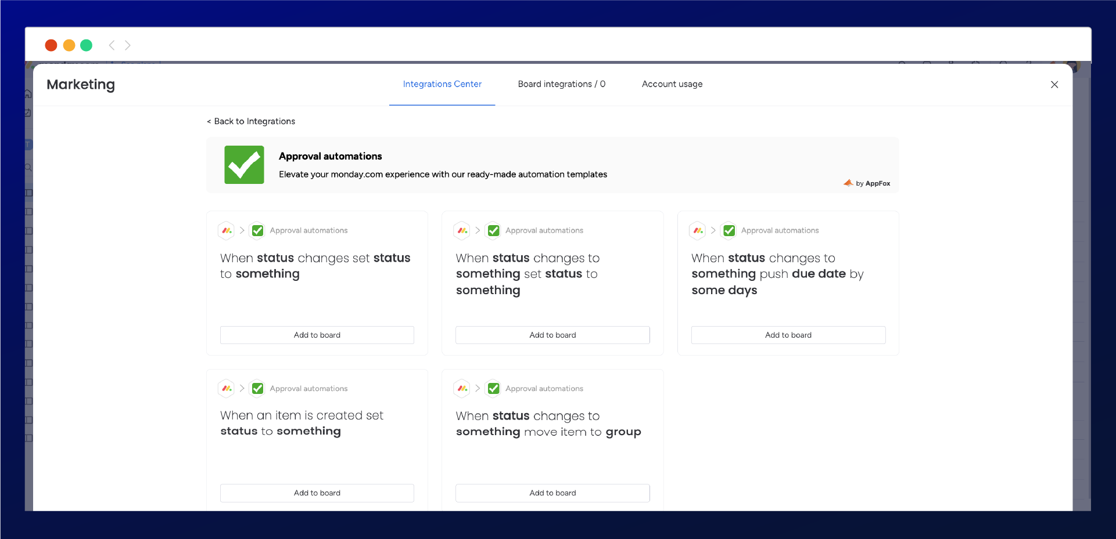The image size is (1116, 539).
Task: Click the browser back arrow
Action: pyautogui.click(x=112, y=45)
